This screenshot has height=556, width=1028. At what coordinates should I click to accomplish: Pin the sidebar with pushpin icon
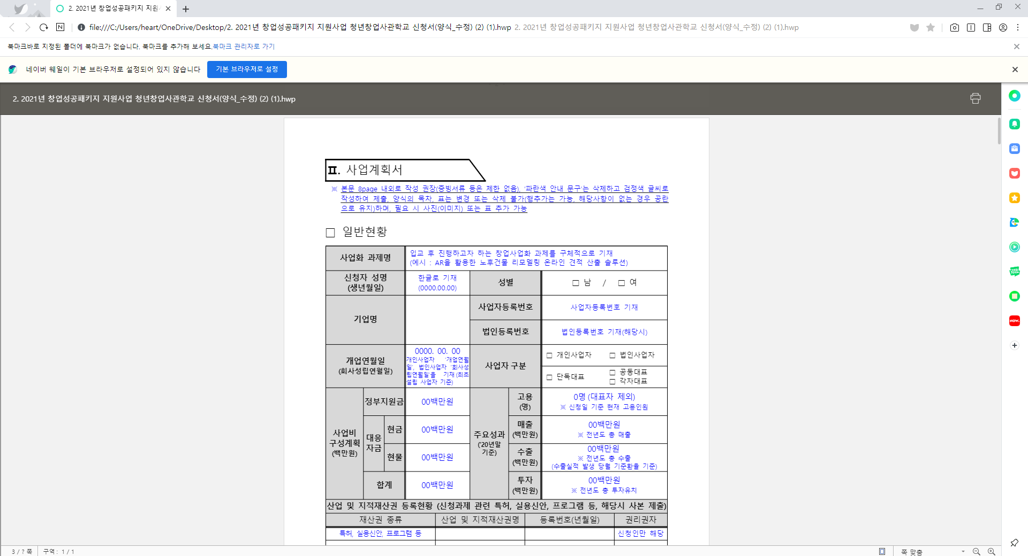pos(1014,543)
